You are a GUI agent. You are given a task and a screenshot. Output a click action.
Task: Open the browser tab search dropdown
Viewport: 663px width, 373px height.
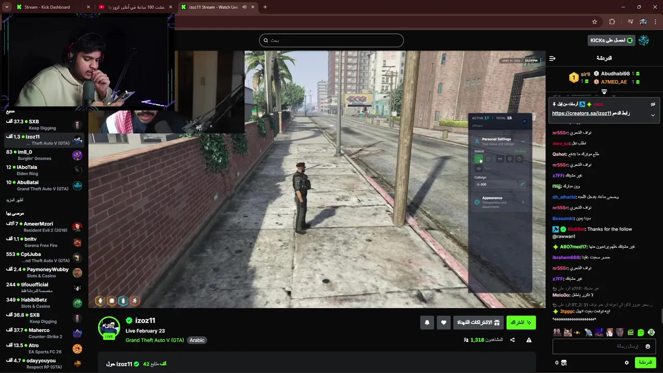(7, 7)
